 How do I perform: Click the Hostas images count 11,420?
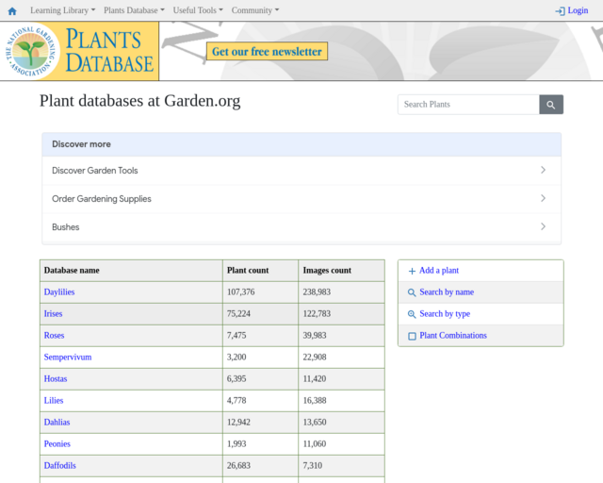tap(315, 378)
